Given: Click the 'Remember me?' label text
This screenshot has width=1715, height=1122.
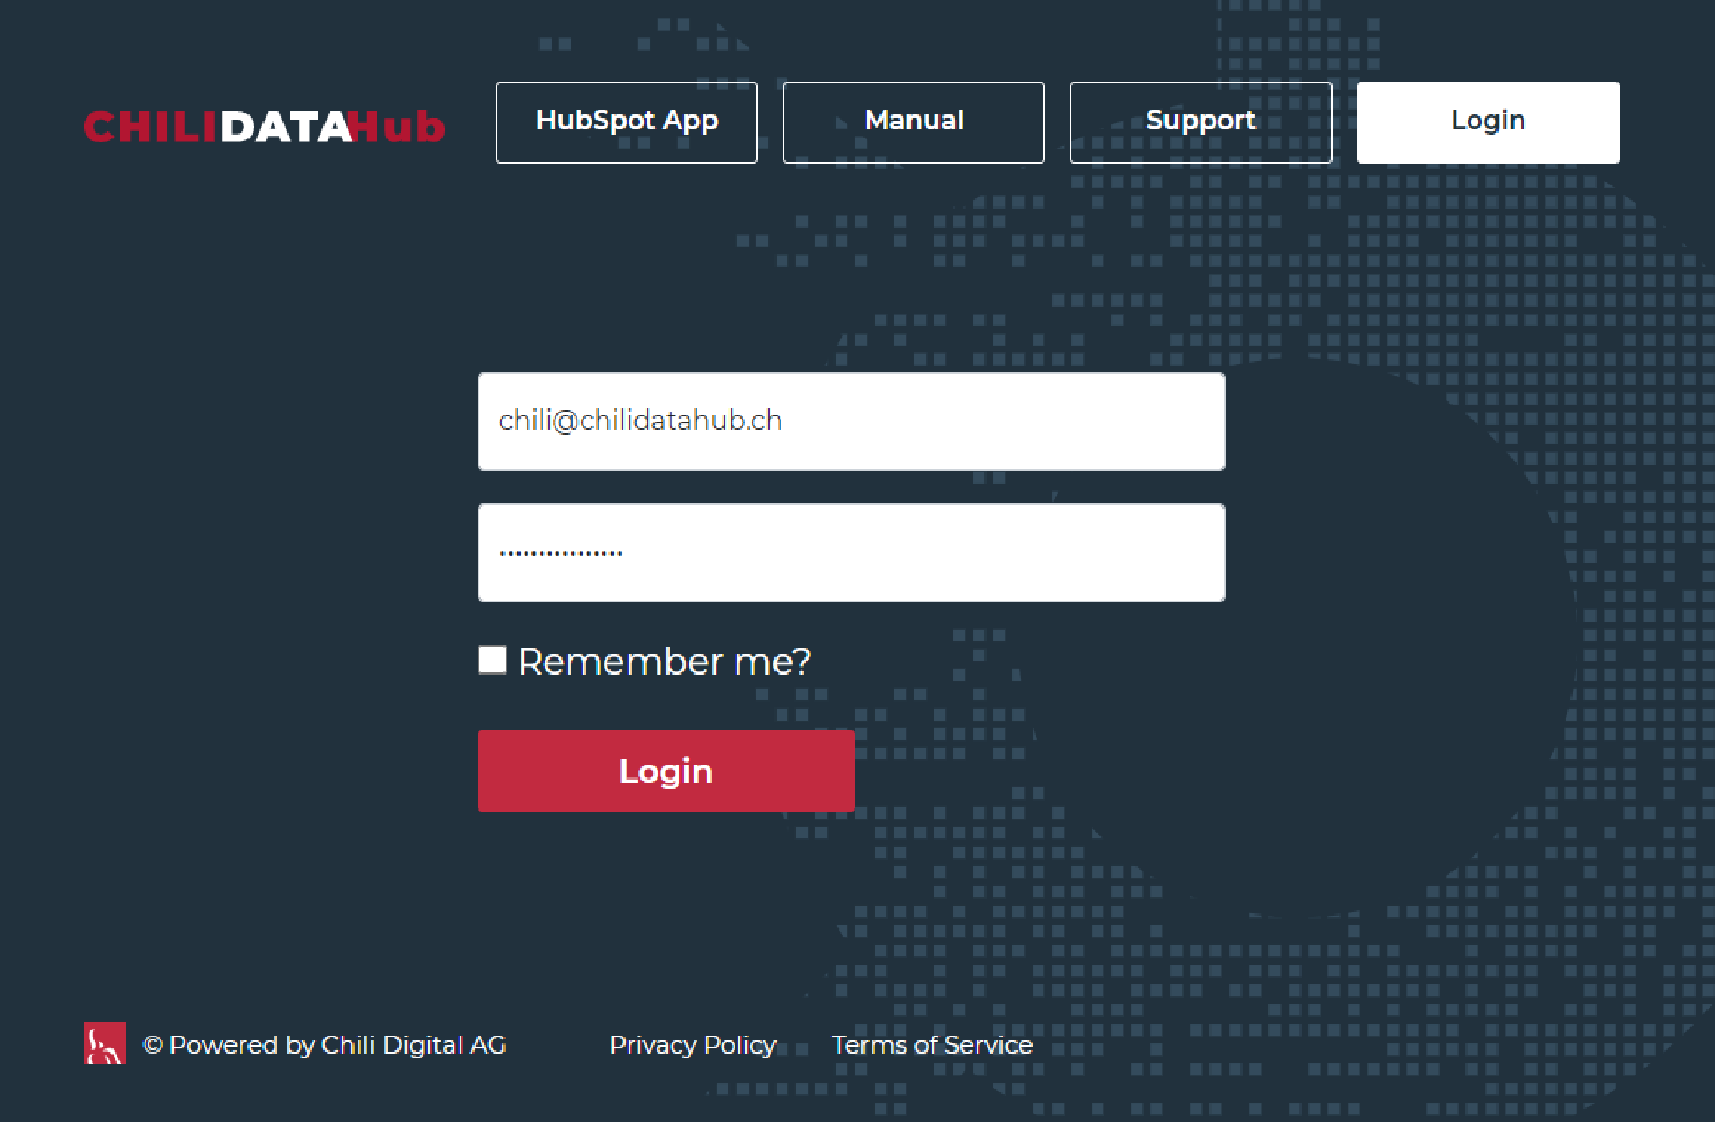Looking at the screenshot, I should click(x=665, y=661).
